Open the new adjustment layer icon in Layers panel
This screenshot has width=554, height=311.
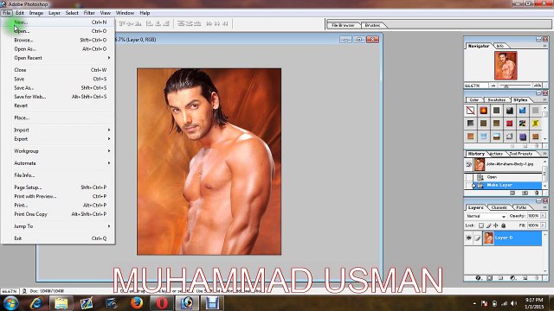(513, 278)
